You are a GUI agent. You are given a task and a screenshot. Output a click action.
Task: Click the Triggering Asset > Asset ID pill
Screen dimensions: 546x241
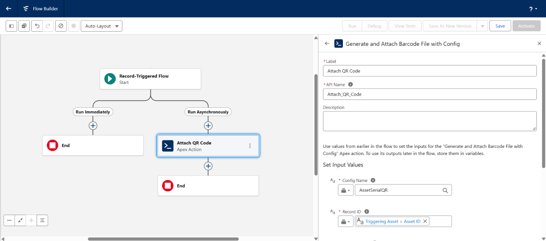tap(393, 221)
